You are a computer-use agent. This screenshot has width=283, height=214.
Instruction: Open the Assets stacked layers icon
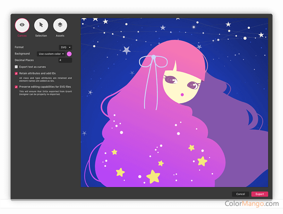point(60,25)
